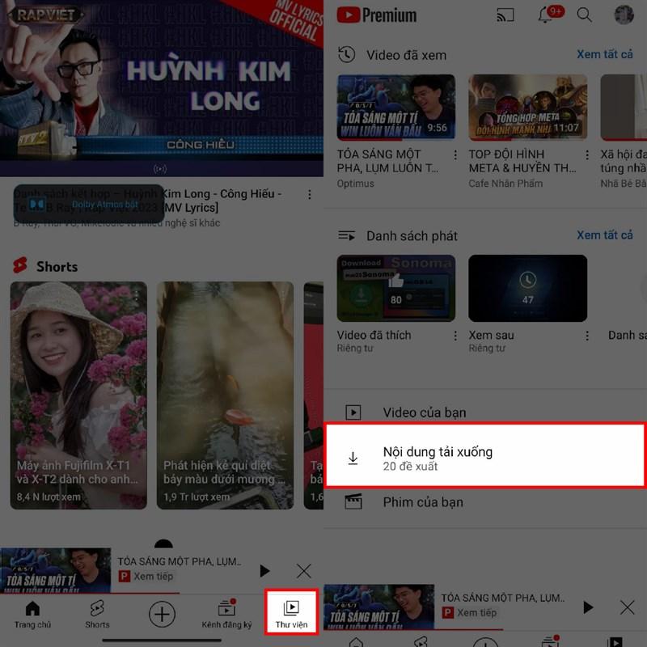
Task: Click the Danh sách phát playlist icon
Action: (x=347, y=235)
